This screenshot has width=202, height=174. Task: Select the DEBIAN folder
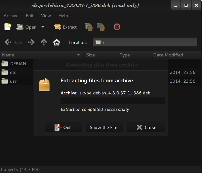(14, 63)
